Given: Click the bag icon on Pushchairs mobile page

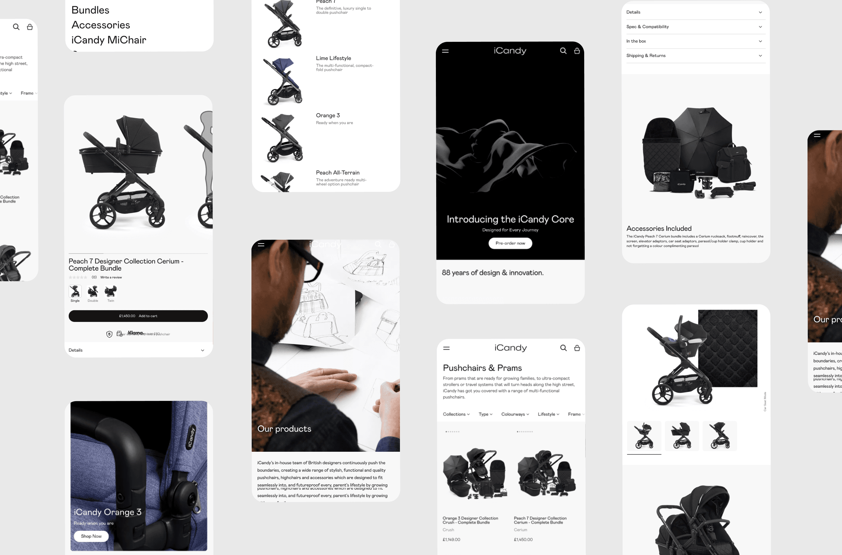Looking at the screenshot, I should (x=577, y=347).
